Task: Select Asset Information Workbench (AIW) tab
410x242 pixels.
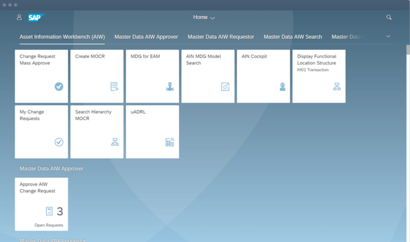Action: coord(62,37)
